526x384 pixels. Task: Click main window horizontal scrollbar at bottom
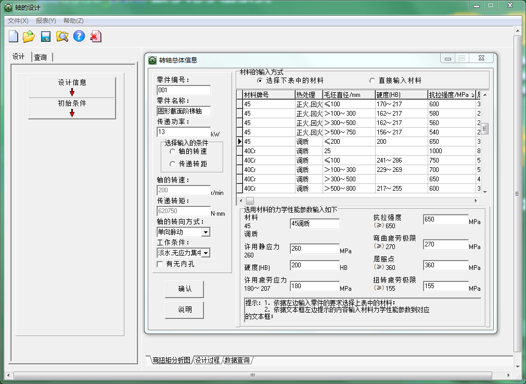(252, 375)
